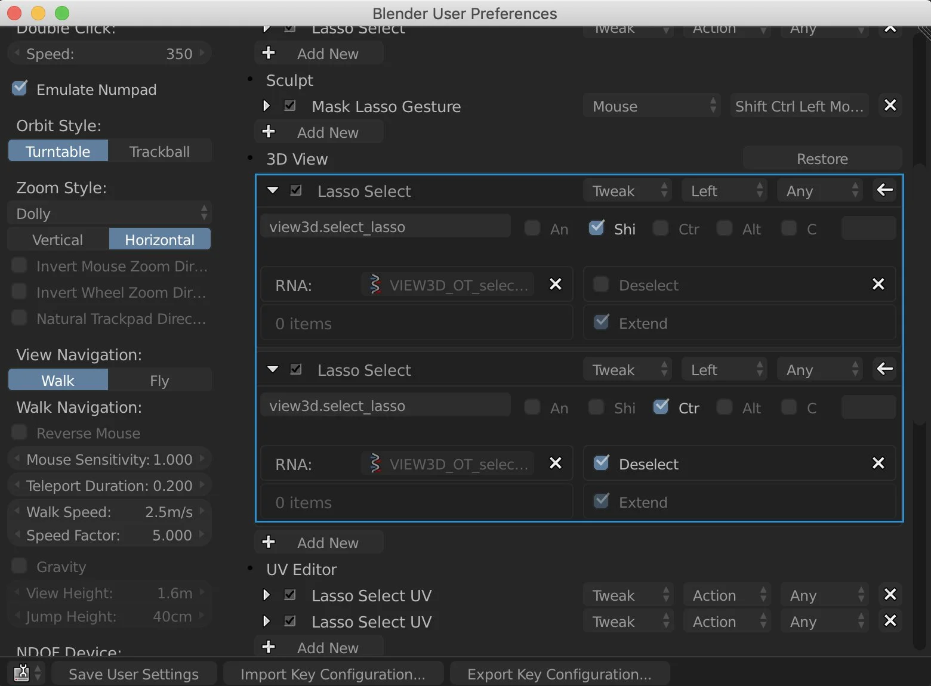Uncheck Ctrl modifier in second Lasso Select
The width and height of the screenshot is (931, 686).
pyautogui.click(x=661, y=407)
